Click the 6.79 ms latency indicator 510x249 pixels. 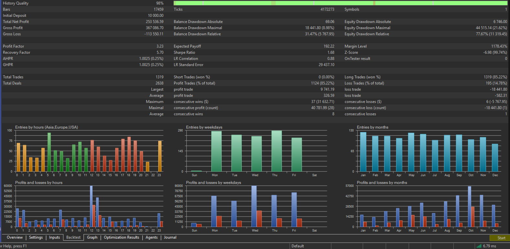click(x=489, y=246)
